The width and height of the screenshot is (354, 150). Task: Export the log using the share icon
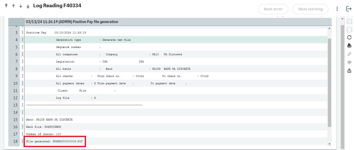350,70
